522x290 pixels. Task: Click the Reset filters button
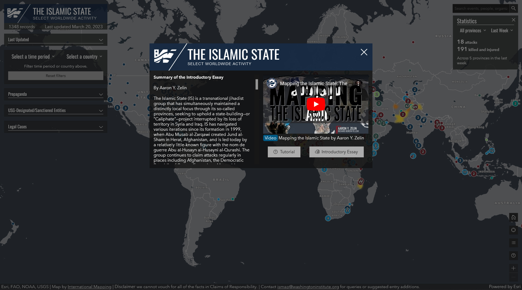[56, 76]
